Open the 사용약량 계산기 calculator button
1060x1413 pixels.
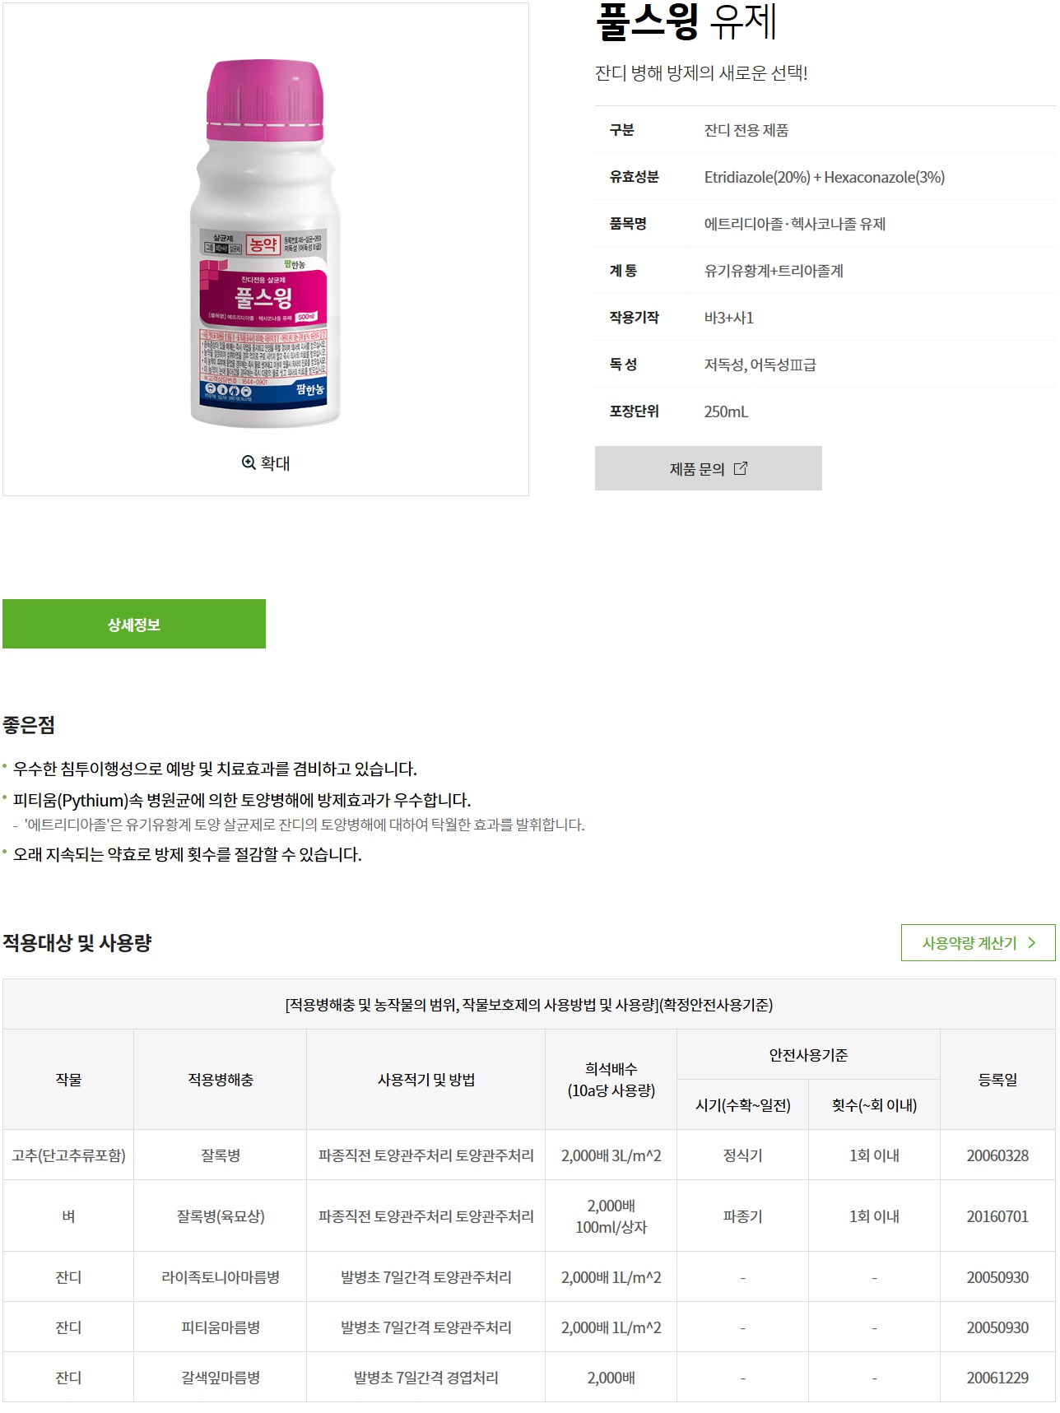[978, 943]
